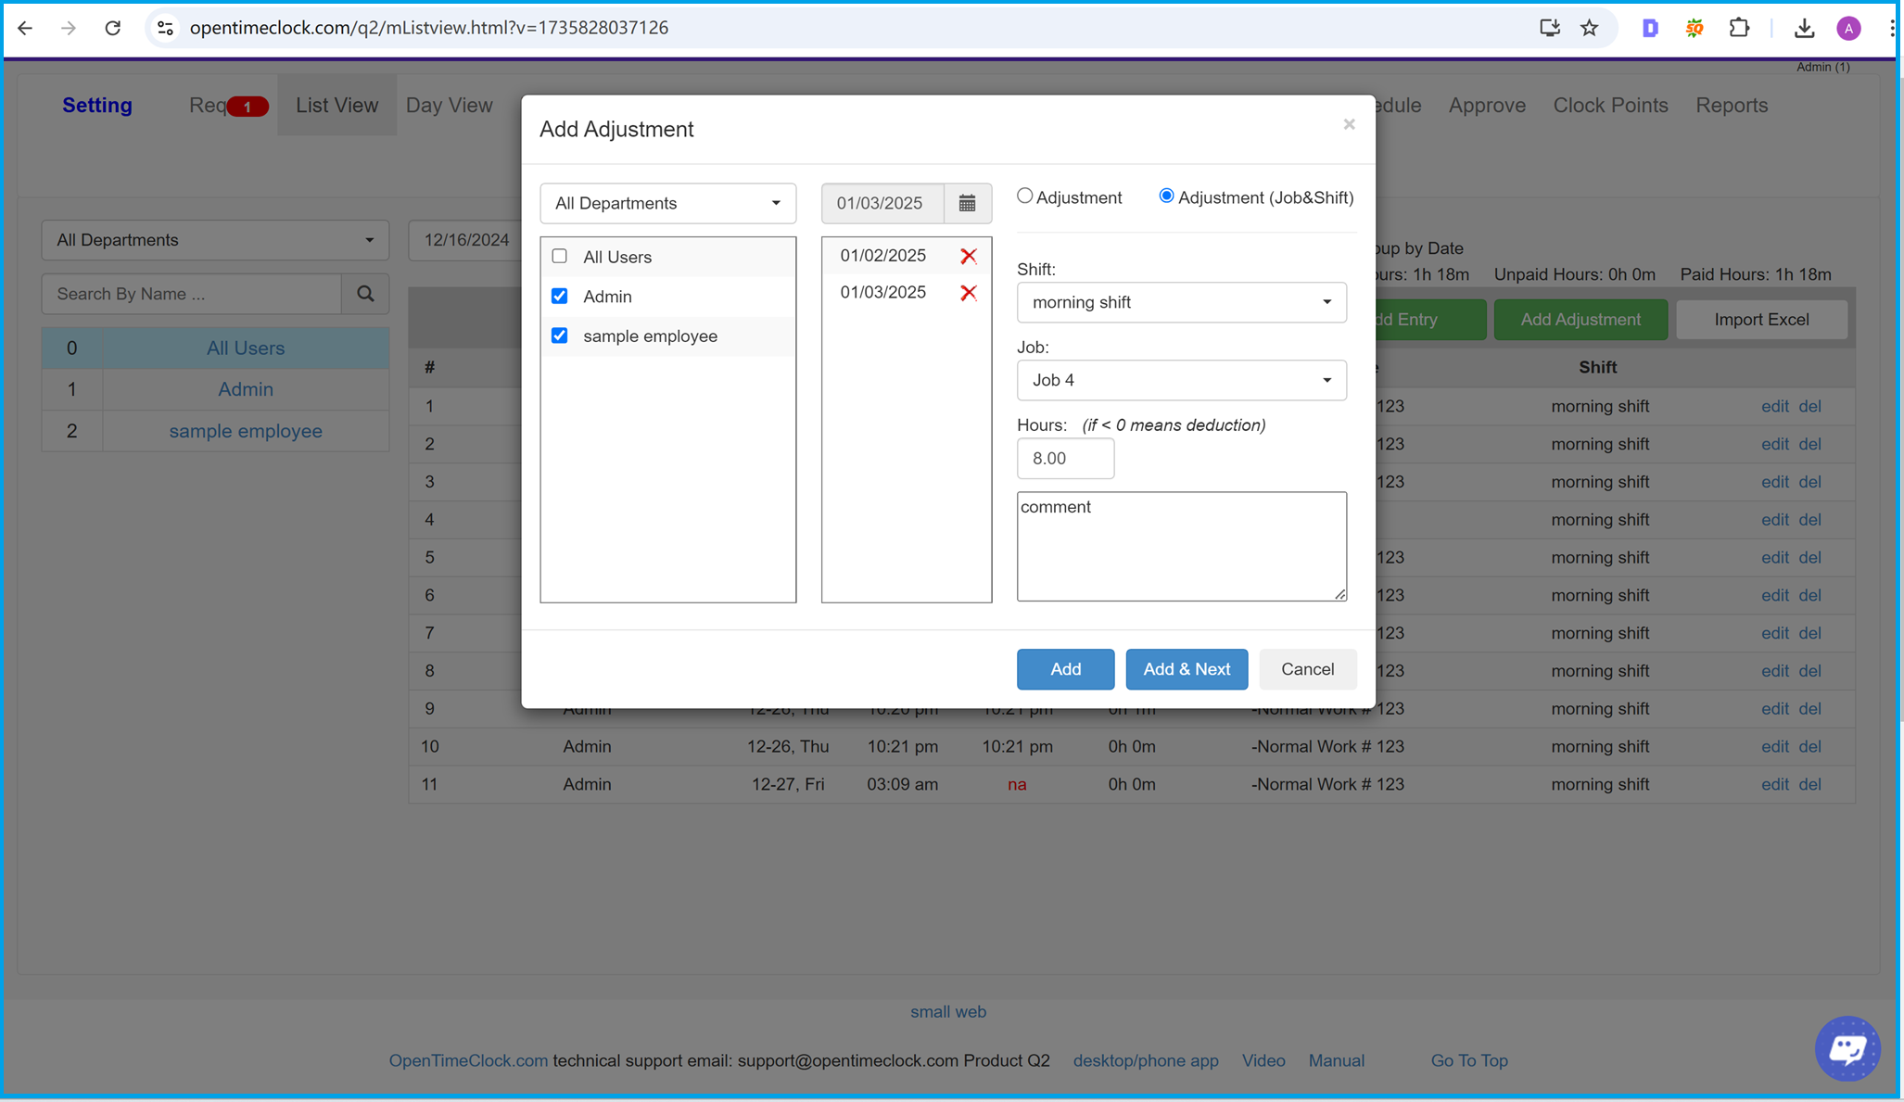
Task: Switch to the List View tab
Action: point(336,105)
